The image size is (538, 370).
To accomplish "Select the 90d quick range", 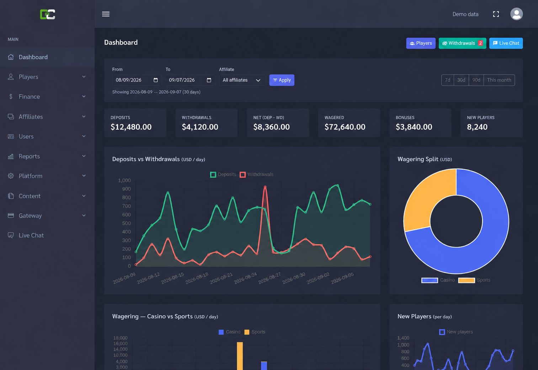I will [476, 80].
